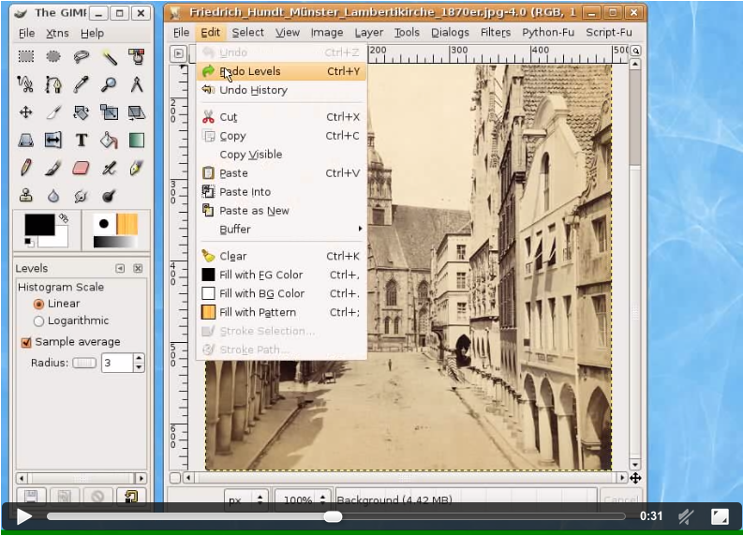Select the Pencil tool

pyautogui.click(x=26, y=168)
